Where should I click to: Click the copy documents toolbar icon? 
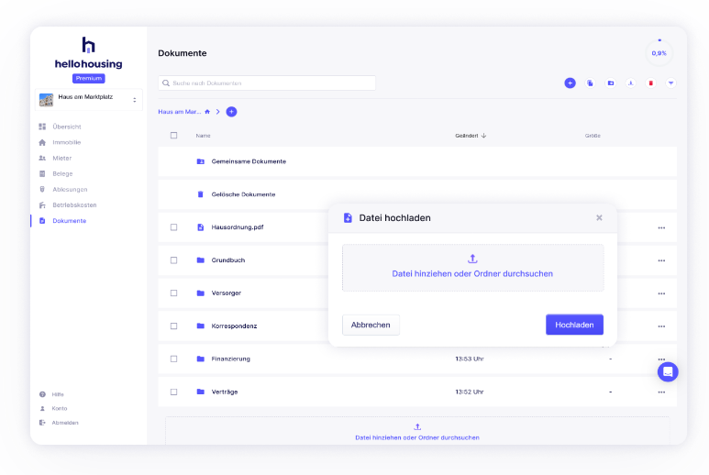(590, 83)
